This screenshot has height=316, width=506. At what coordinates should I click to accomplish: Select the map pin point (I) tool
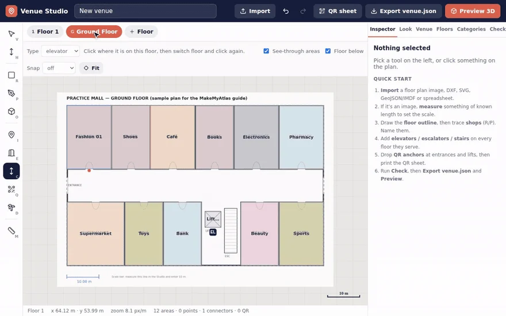click(11, 135)
